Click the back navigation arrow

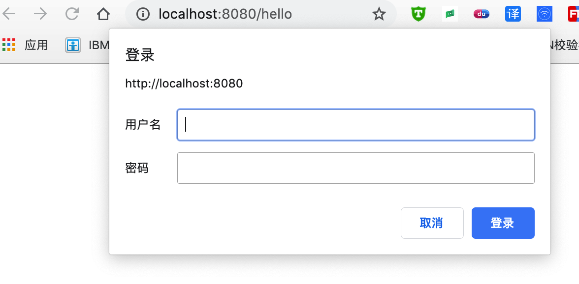10,14
